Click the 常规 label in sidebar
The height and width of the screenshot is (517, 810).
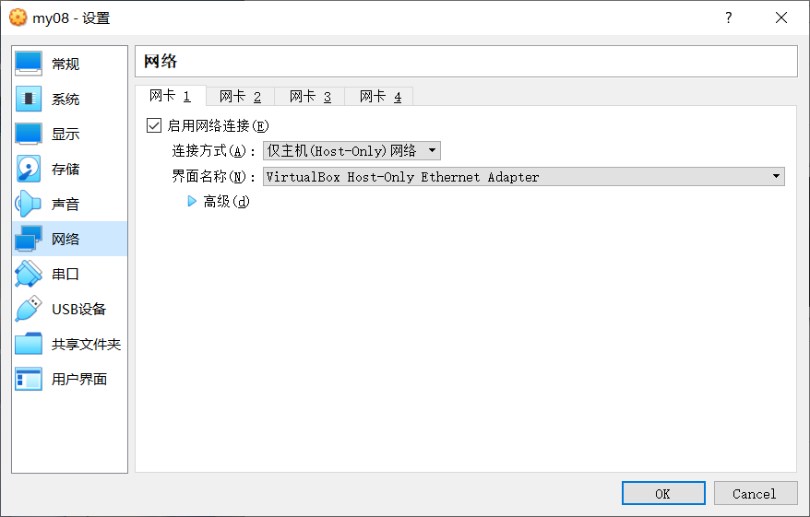tap(66, 64)
